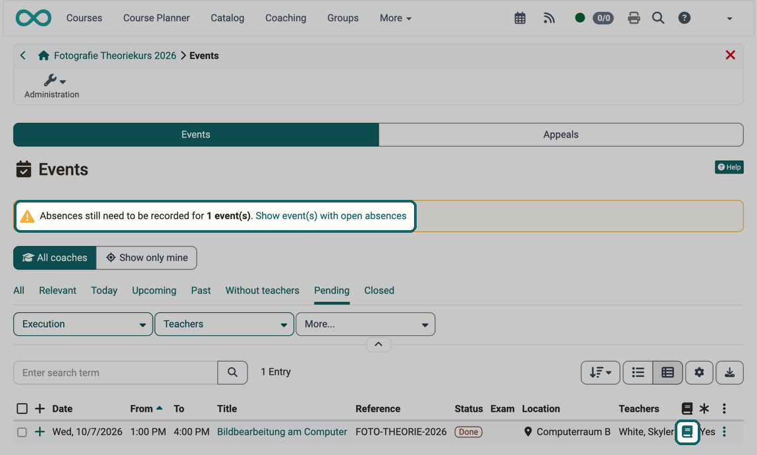Open the search magnifier in top bar
Screen dimensions: 757x455
tap(658, 18)
